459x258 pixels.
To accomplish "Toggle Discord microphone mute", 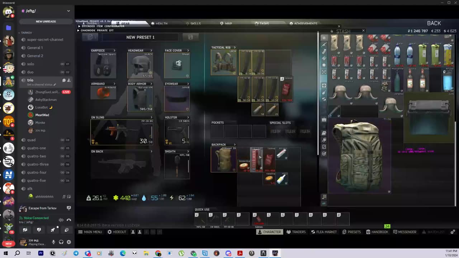I will [x=53, y=242].
